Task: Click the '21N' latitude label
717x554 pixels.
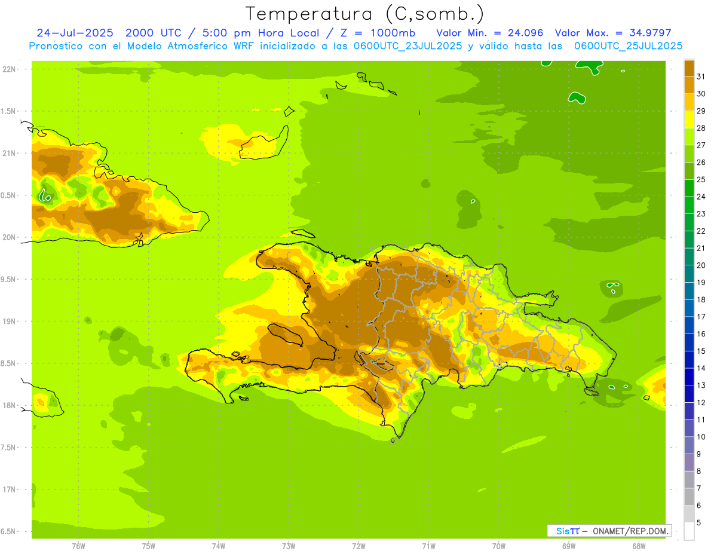Action: (x=8, y=153)
